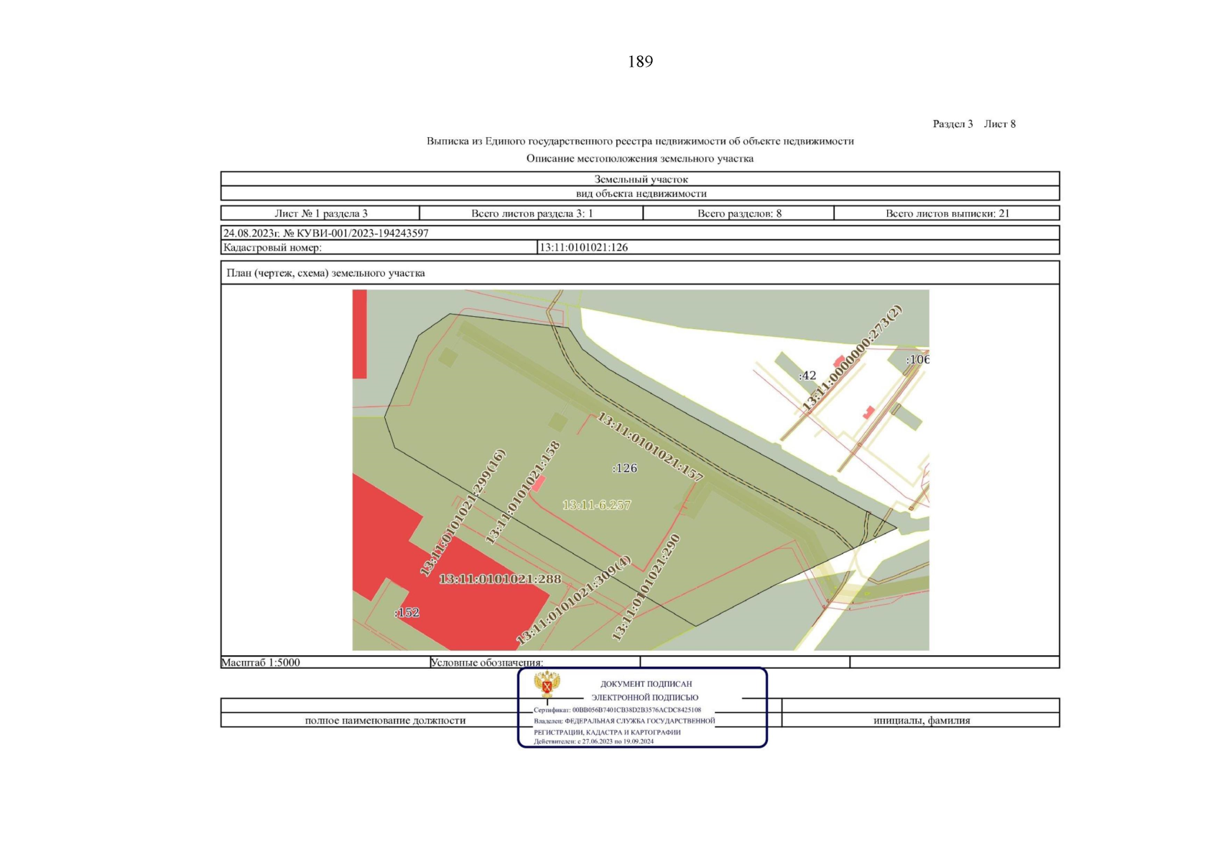Screen dimensions: 1219x862
Task: Click map label 13:11-6.257
Action: click(596, 505)
